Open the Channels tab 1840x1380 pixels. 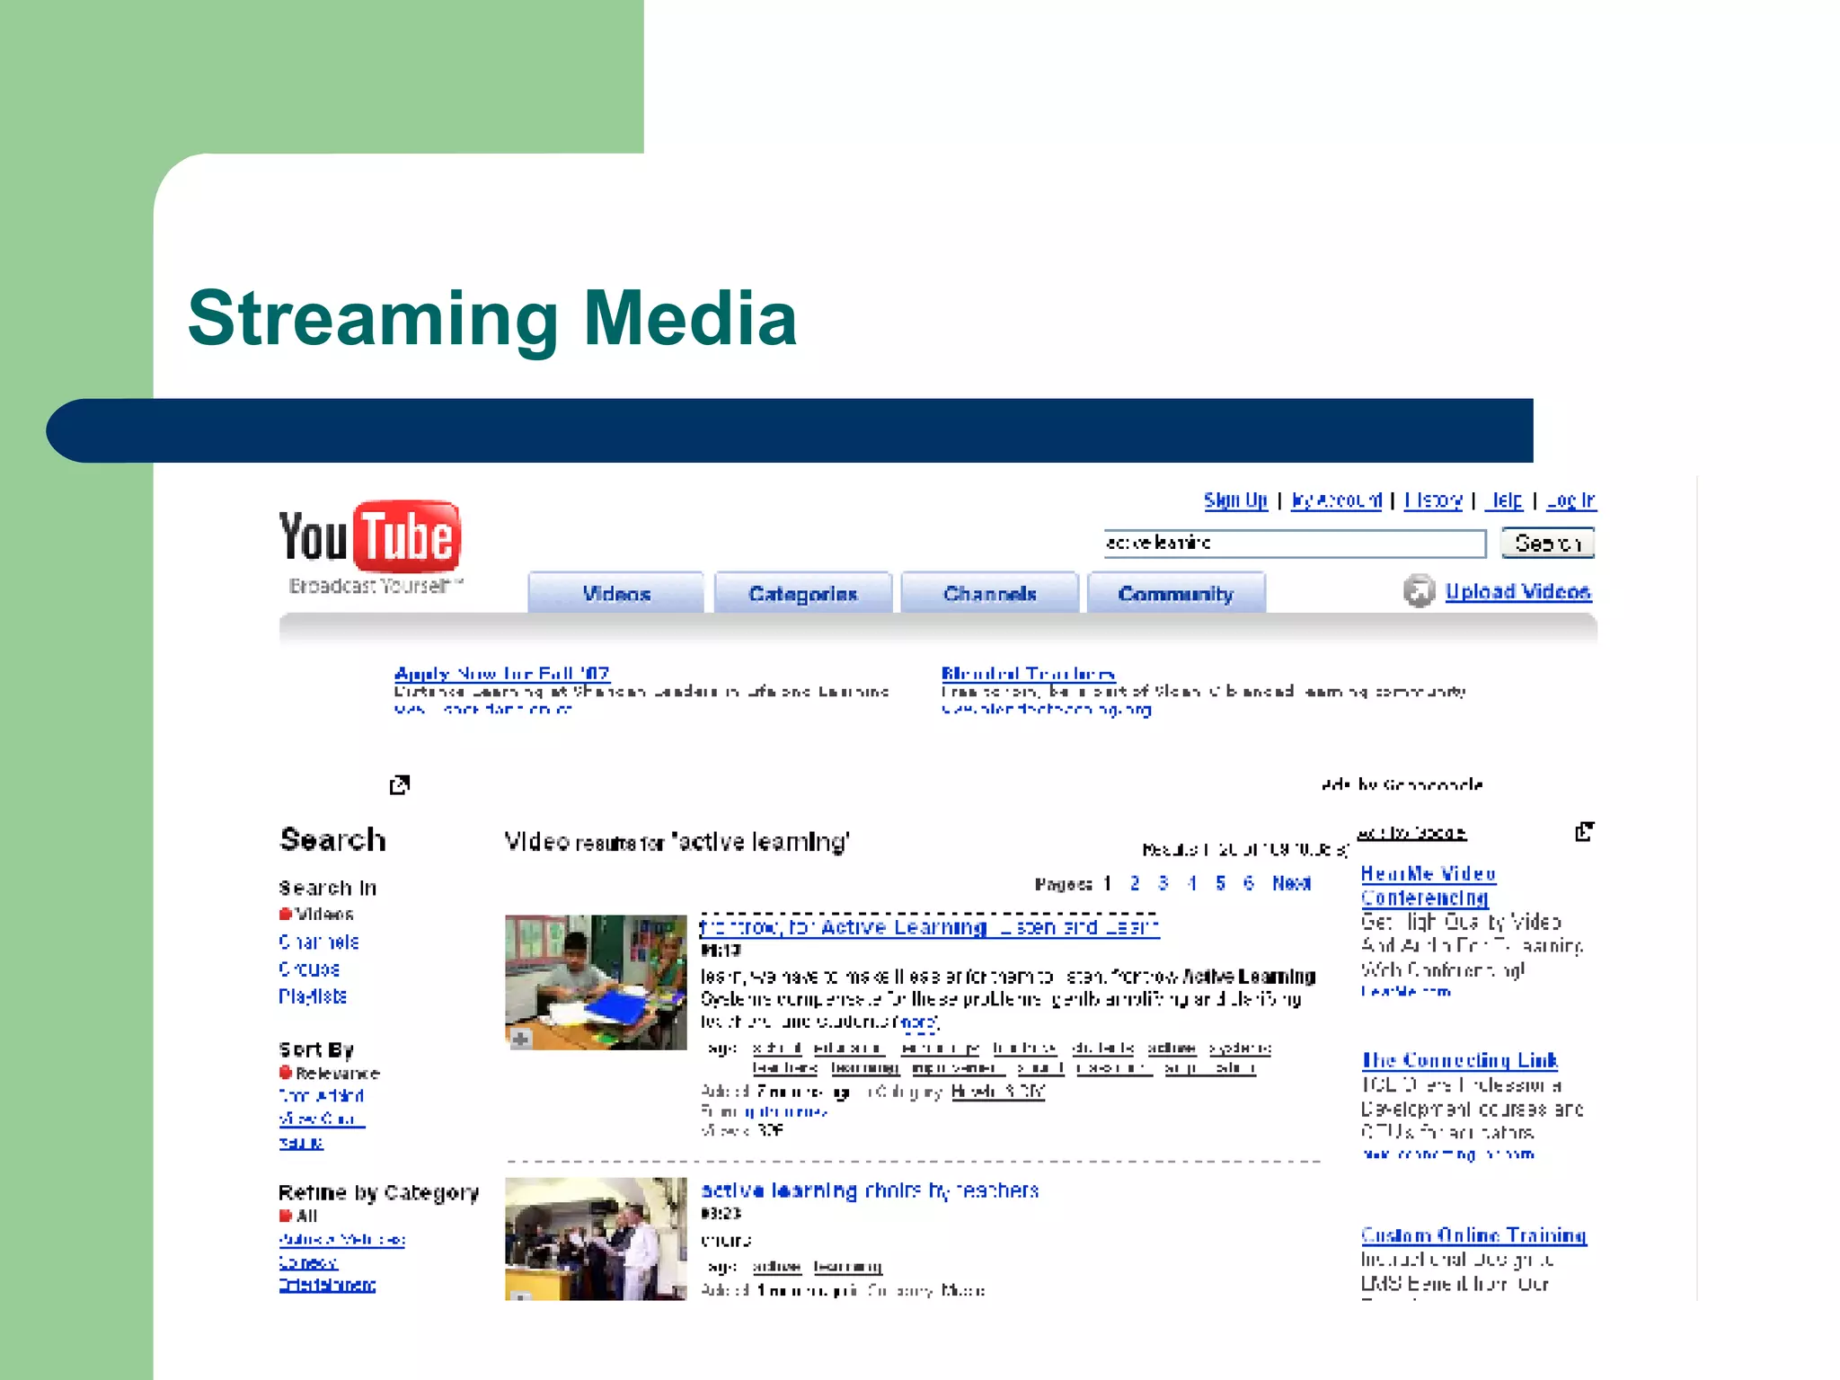(989, 593)
